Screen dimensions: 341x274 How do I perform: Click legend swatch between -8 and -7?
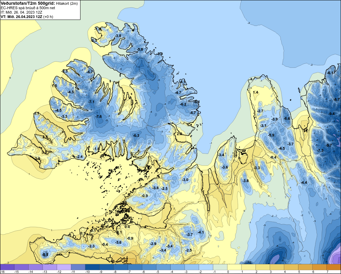(x=121, y=267)
